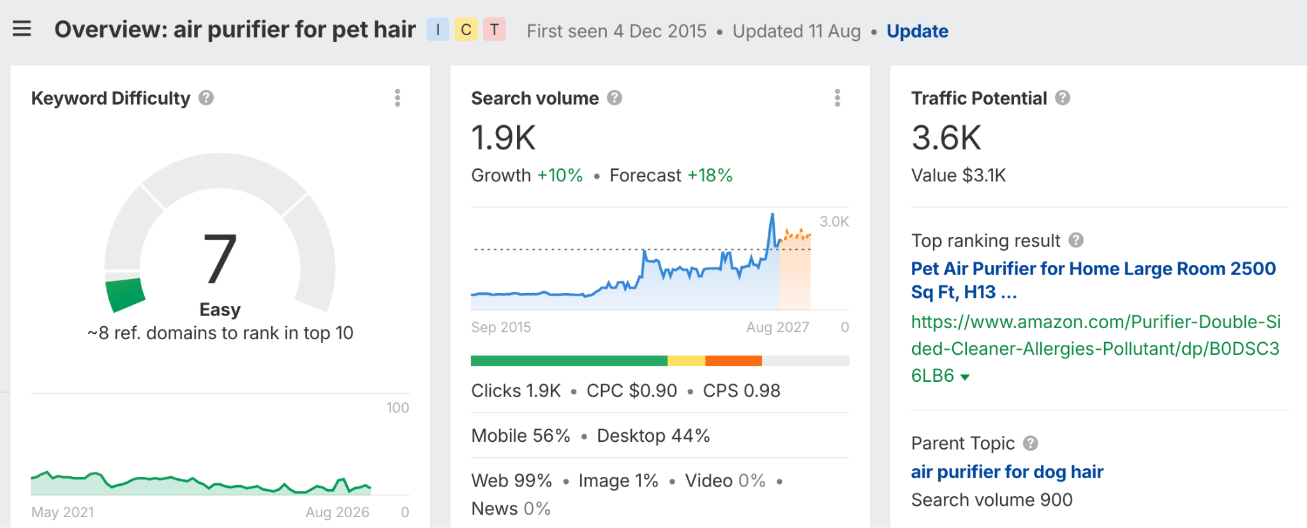This screenshot has width=1307, height=528.
Task: Click the Web 99% stat
Action: (x=512, y=481)
